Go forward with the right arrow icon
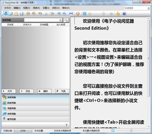Image resolution: width=152 pixels, height=134 pixels. [34, 14]
